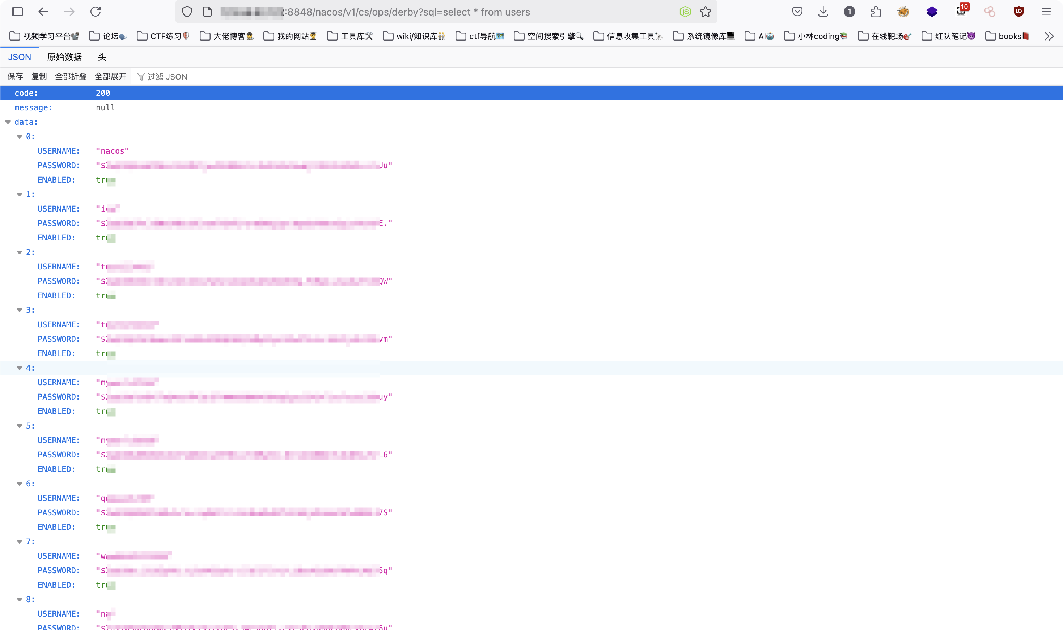Click the browser sidebar toggle icon

click(17, 12)
